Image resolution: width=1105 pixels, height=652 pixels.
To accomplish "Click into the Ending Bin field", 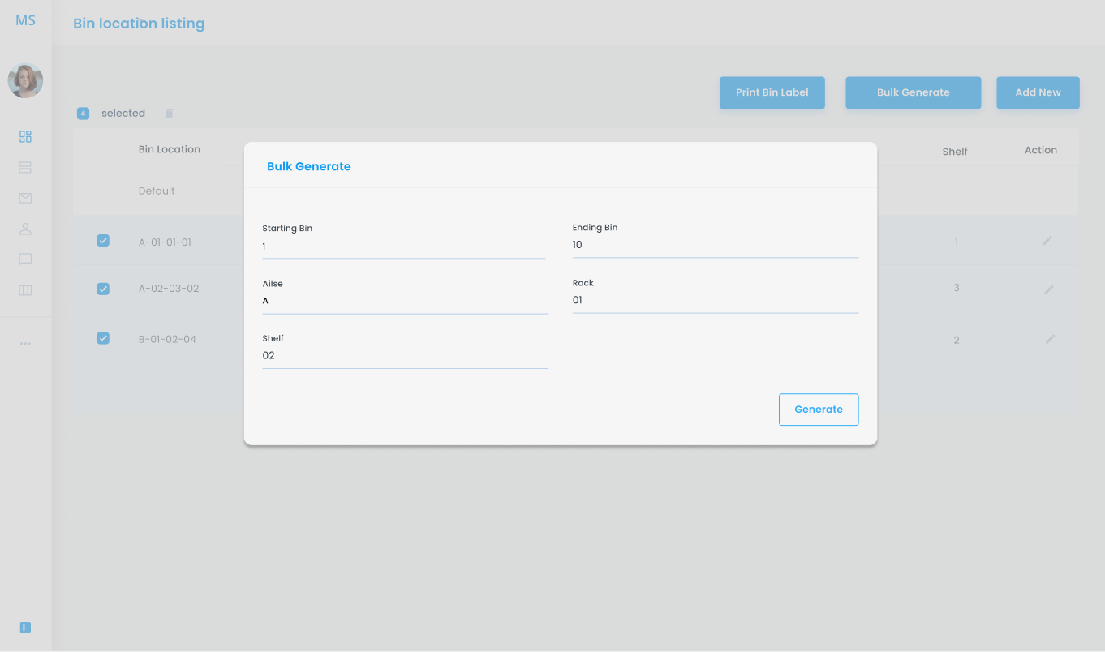I will point(715,245).
